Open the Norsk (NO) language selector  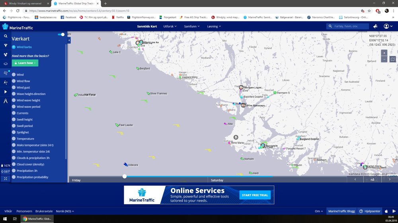(x=65, y=211)
